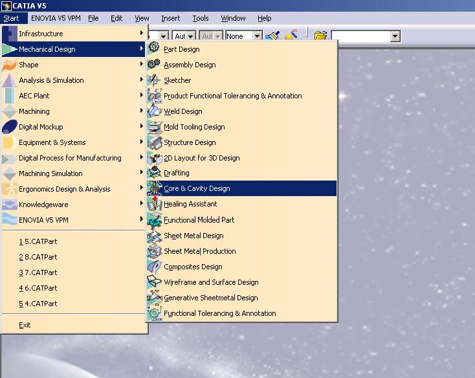
Task: Click the Infrastructure category icon
Action: click(x=10, y=34)
